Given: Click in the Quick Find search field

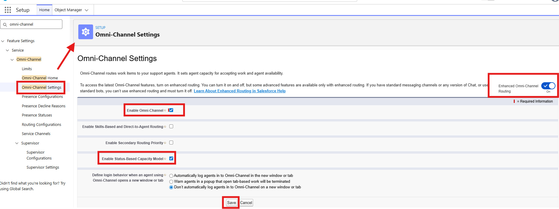Looking at the screenshot, I should pyautogui.click(x=31, y=24).
